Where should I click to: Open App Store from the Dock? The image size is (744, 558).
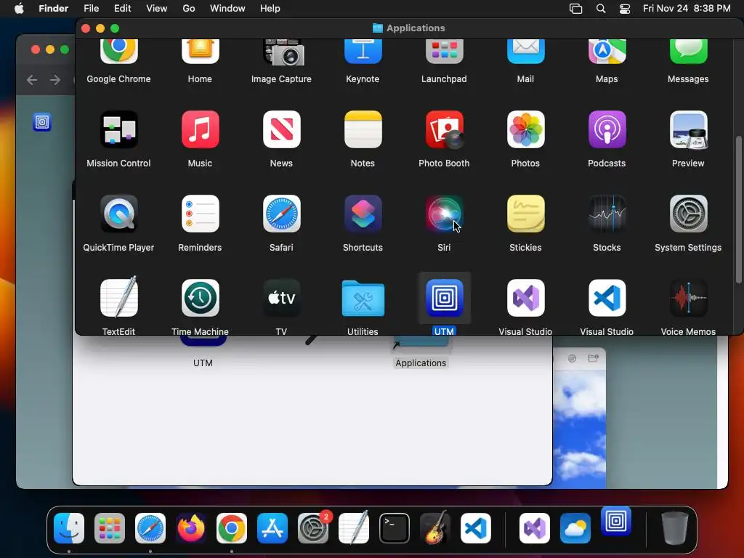coord(272,528)
